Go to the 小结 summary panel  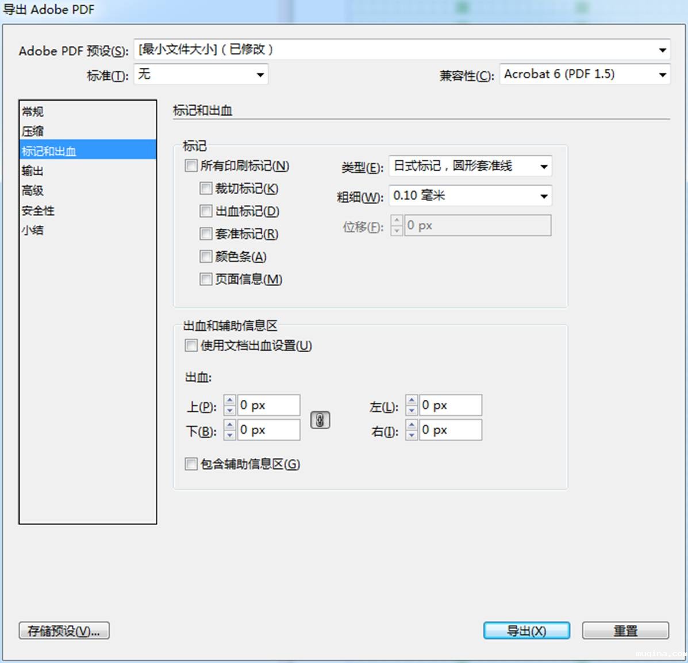click(x=33, y=230)
